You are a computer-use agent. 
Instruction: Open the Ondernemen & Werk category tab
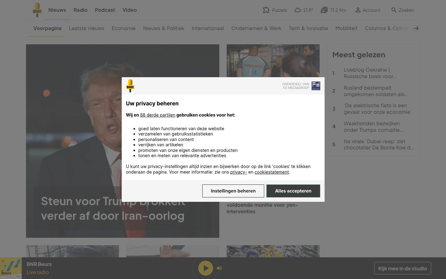tap(256, 28)
